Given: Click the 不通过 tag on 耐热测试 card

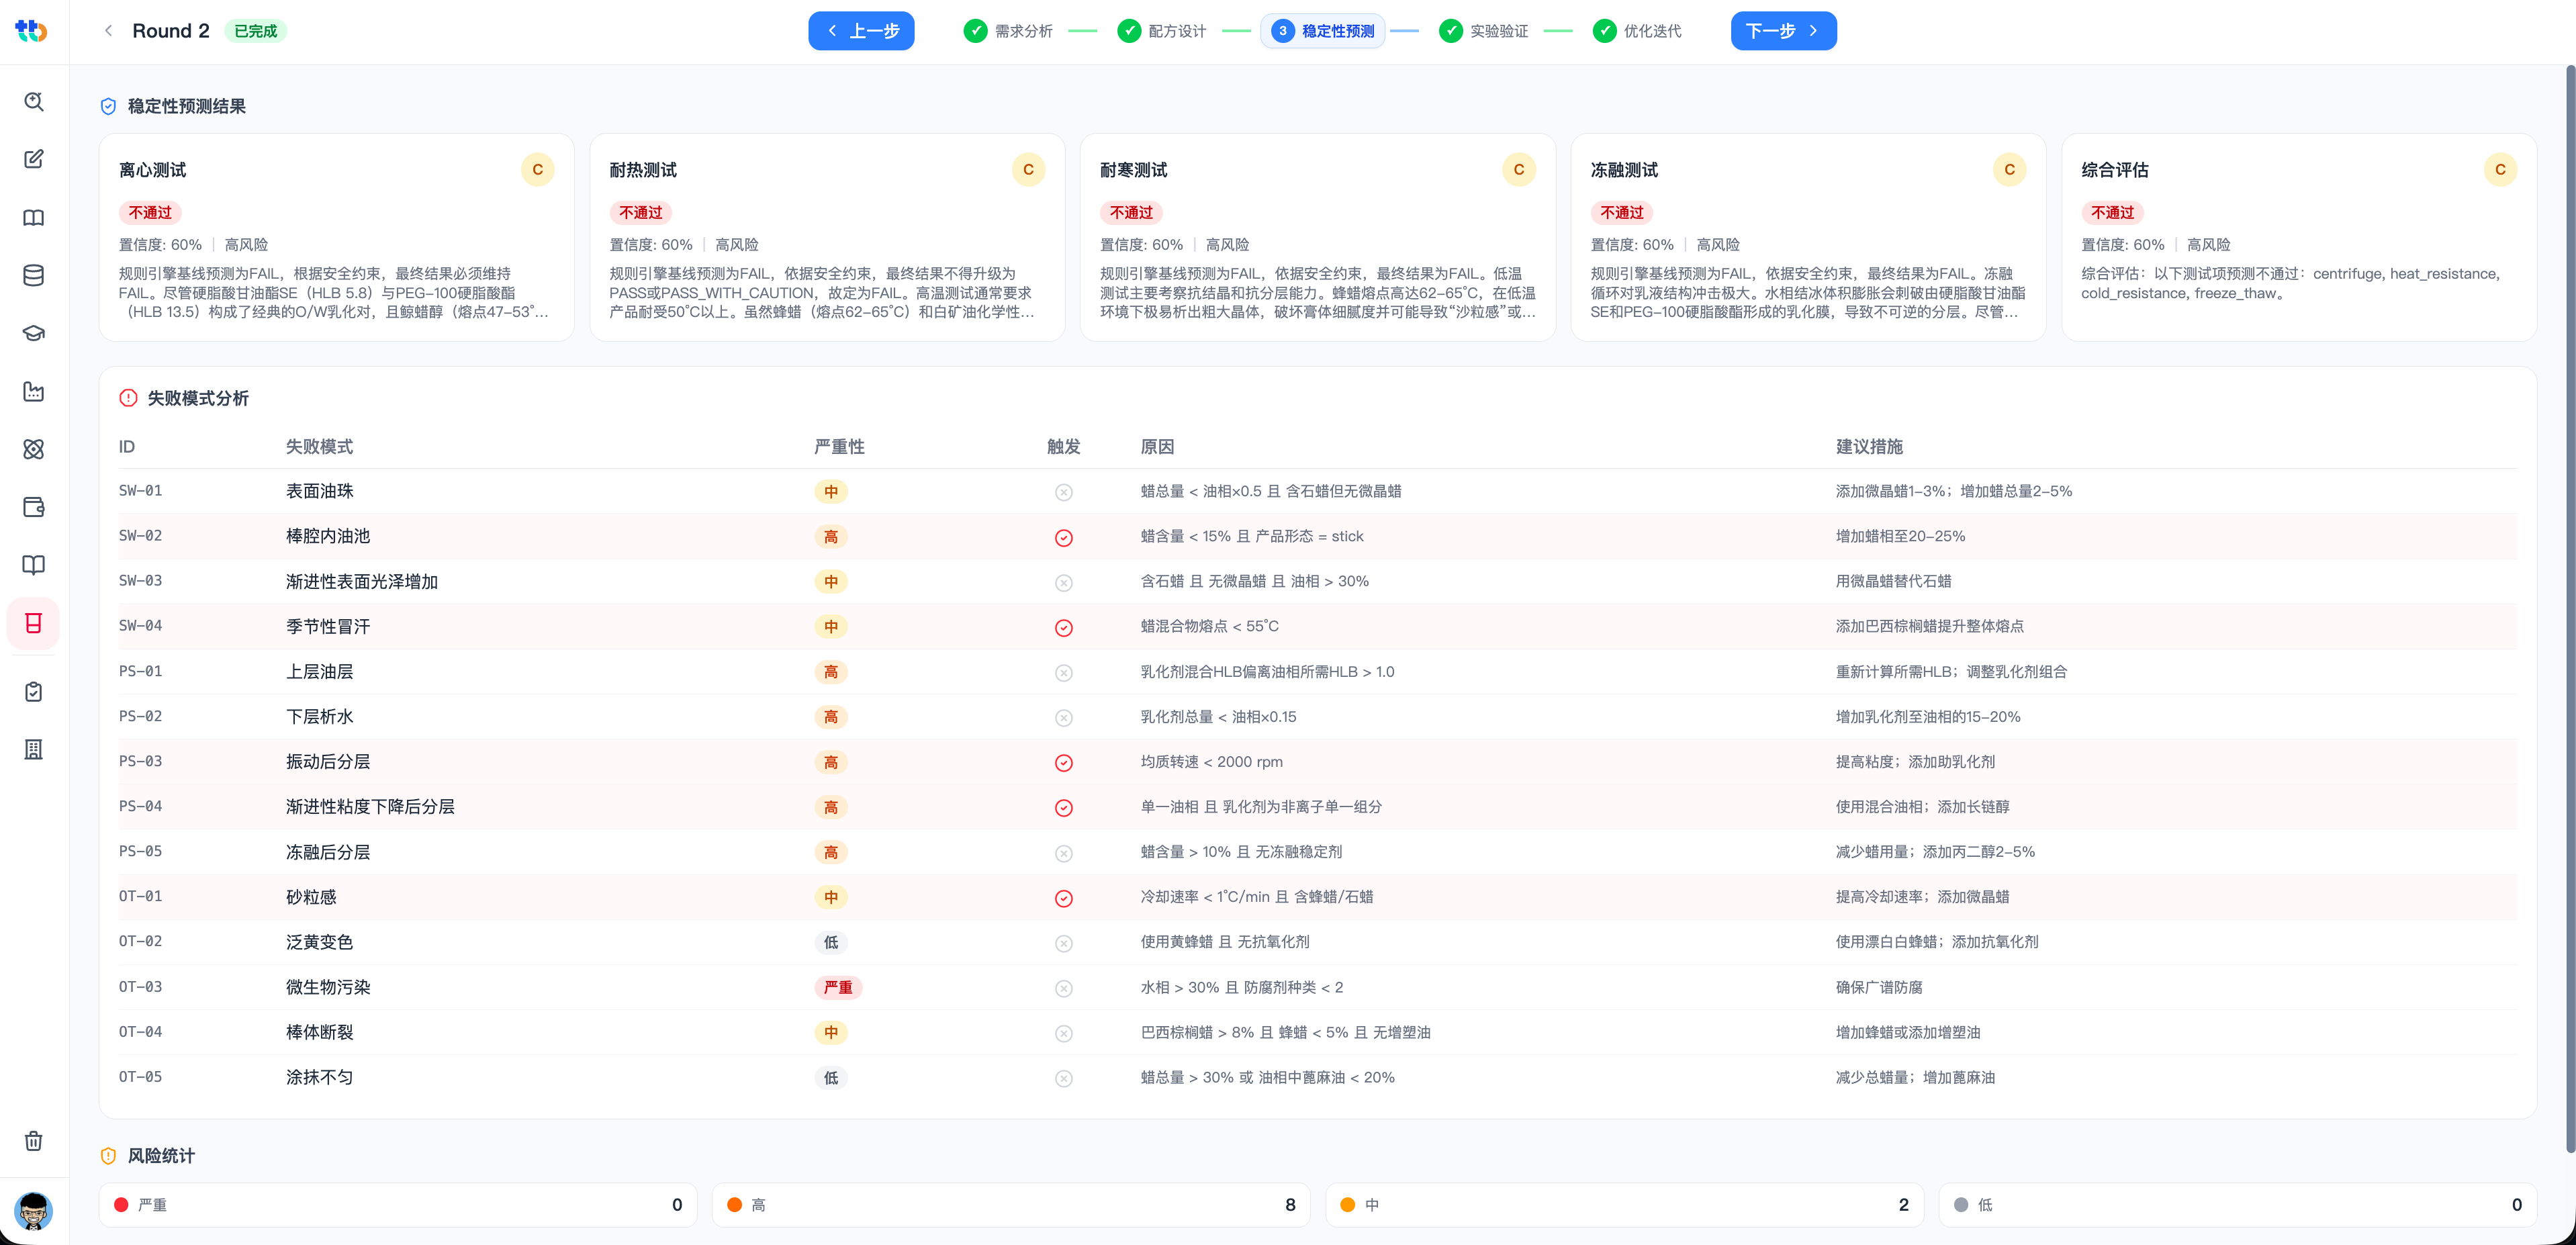Looking at the screenshot, I should [641, 213].
